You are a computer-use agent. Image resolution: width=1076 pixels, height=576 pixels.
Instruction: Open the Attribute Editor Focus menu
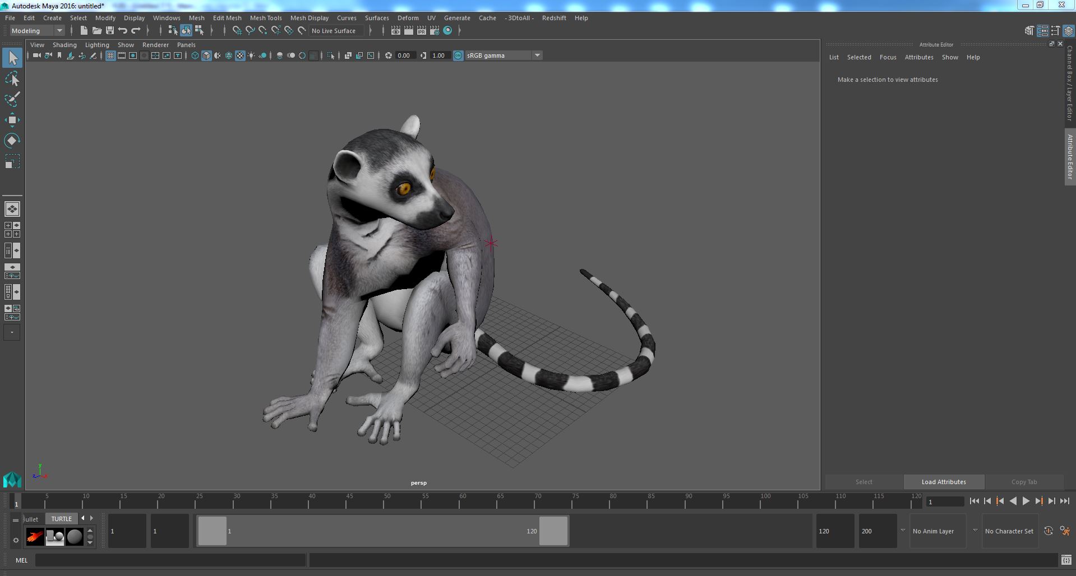tap(888, 57)
